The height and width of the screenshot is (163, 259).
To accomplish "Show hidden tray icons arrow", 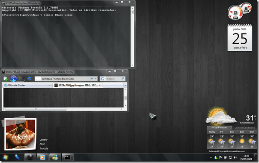I will [211, 157].
